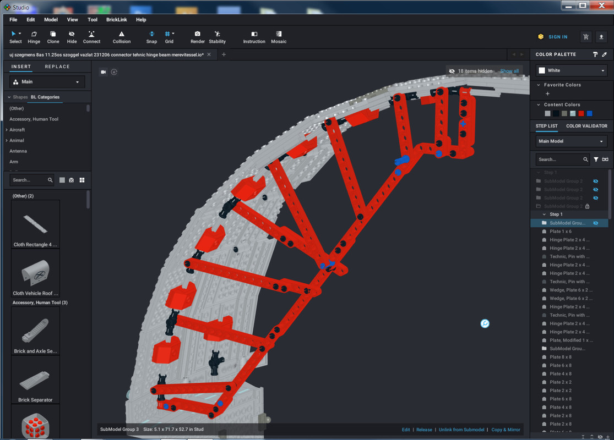
Task: Switch to the INSERT tab
Action: tap(21, 67)
